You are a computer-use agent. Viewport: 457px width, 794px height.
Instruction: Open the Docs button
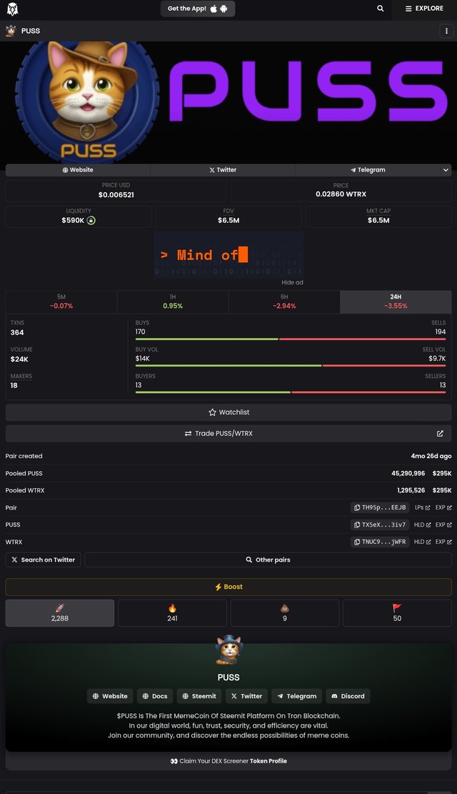[x=155, y=696]
